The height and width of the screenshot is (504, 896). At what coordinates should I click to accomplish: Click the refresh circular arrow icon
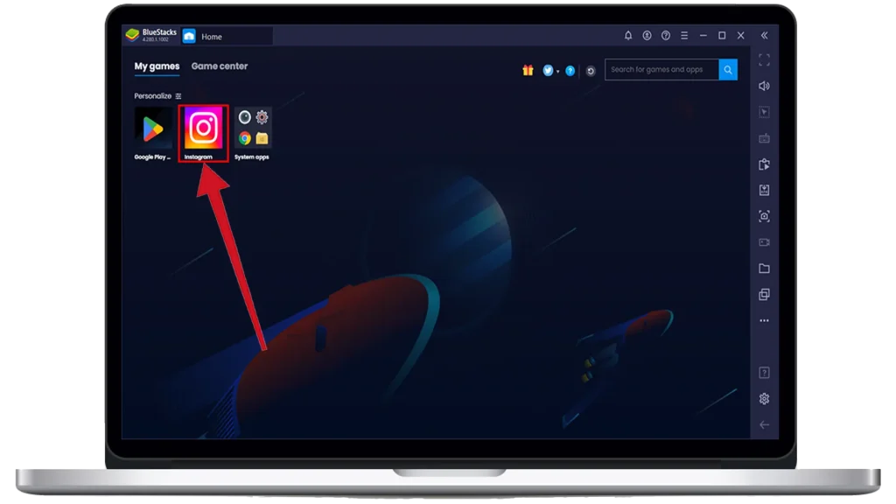(x=591, y=71)
